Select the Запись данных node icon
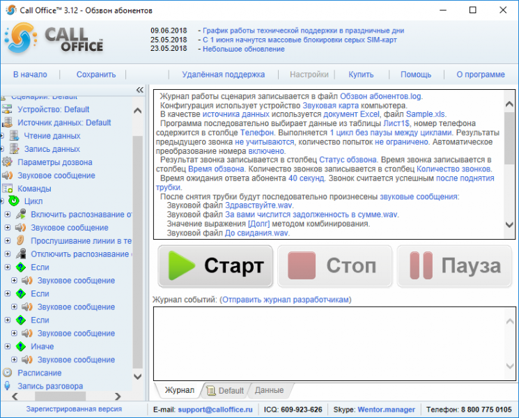This screenshot has height=418, width=519. coord(14,149)
